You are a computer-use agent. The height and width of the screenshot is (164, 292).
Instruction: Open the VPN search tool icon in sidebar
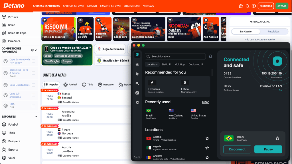point(137,83)
